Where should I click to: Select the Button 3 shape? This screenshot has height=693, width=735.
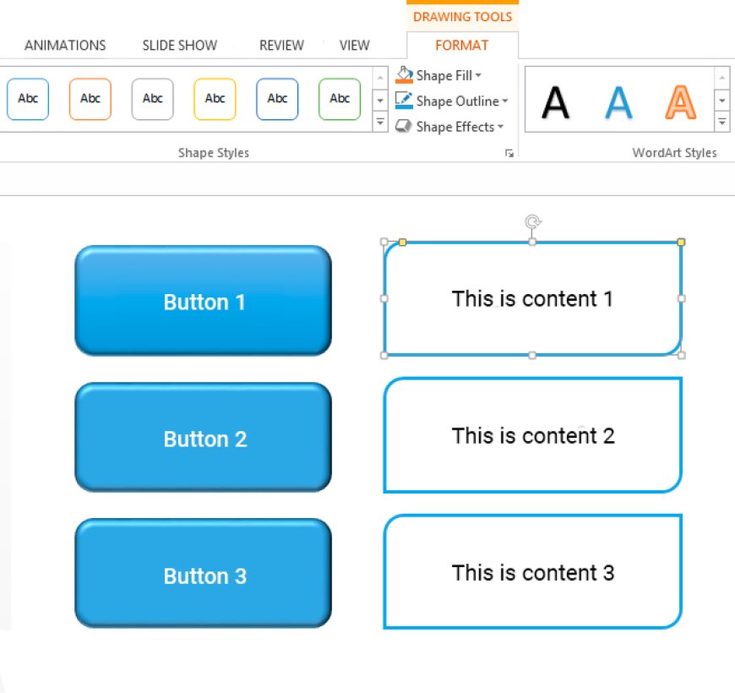[203, 575]
